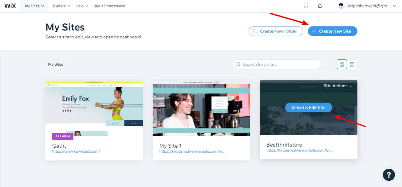Click the search magnifier icon

point(238,64)
